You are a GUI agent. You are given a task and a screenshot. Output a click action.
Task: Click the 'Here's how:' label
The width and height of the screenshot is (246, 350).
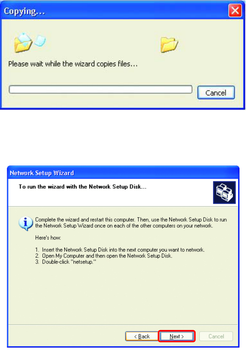pyautogui.click(x=48, y=238)
